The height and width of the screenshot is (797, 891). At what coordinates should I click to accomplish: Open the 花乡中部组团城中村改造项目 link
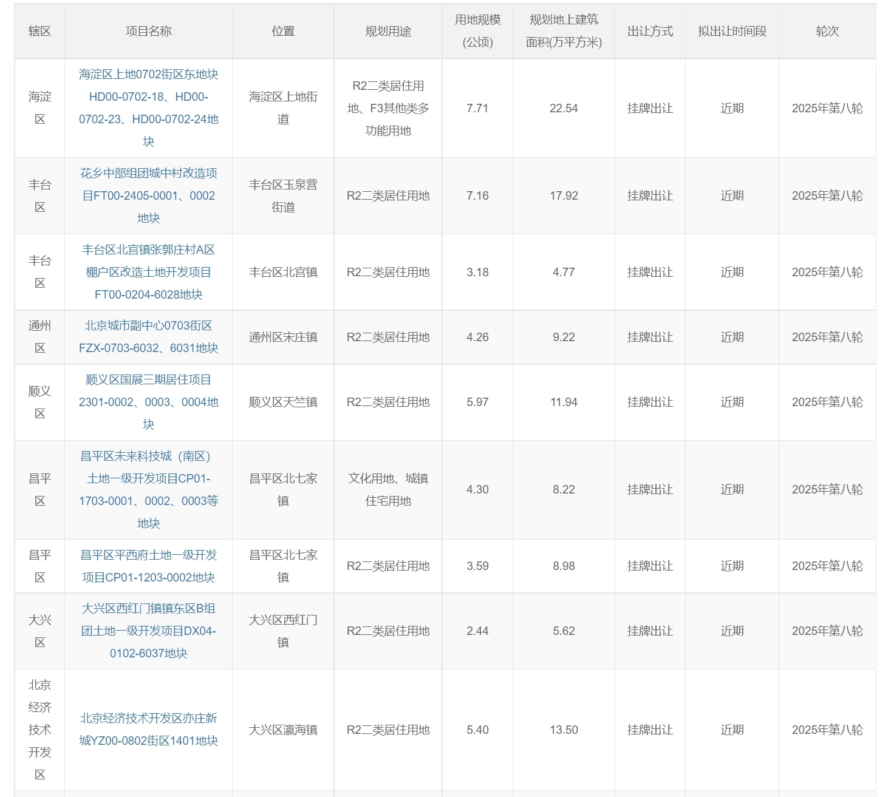point(148,195)
